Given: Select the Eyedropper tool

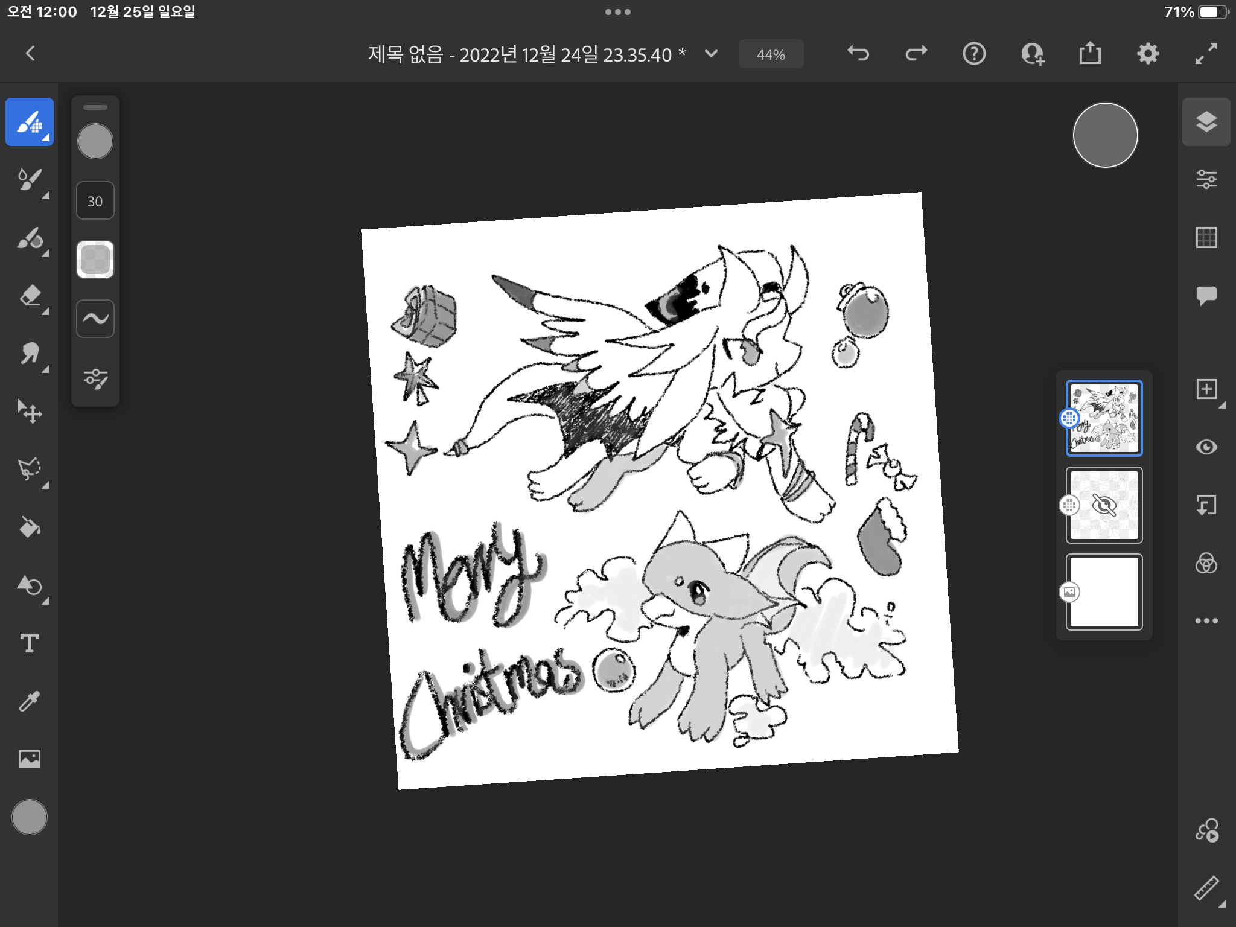Looking at the screenshot, I should pos(30,701).
